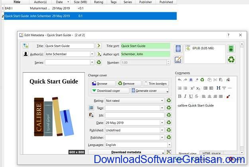Click the Download cover button
Image resolution: width=249 pixels, height=167 pixels.
(x=110, y=91)
